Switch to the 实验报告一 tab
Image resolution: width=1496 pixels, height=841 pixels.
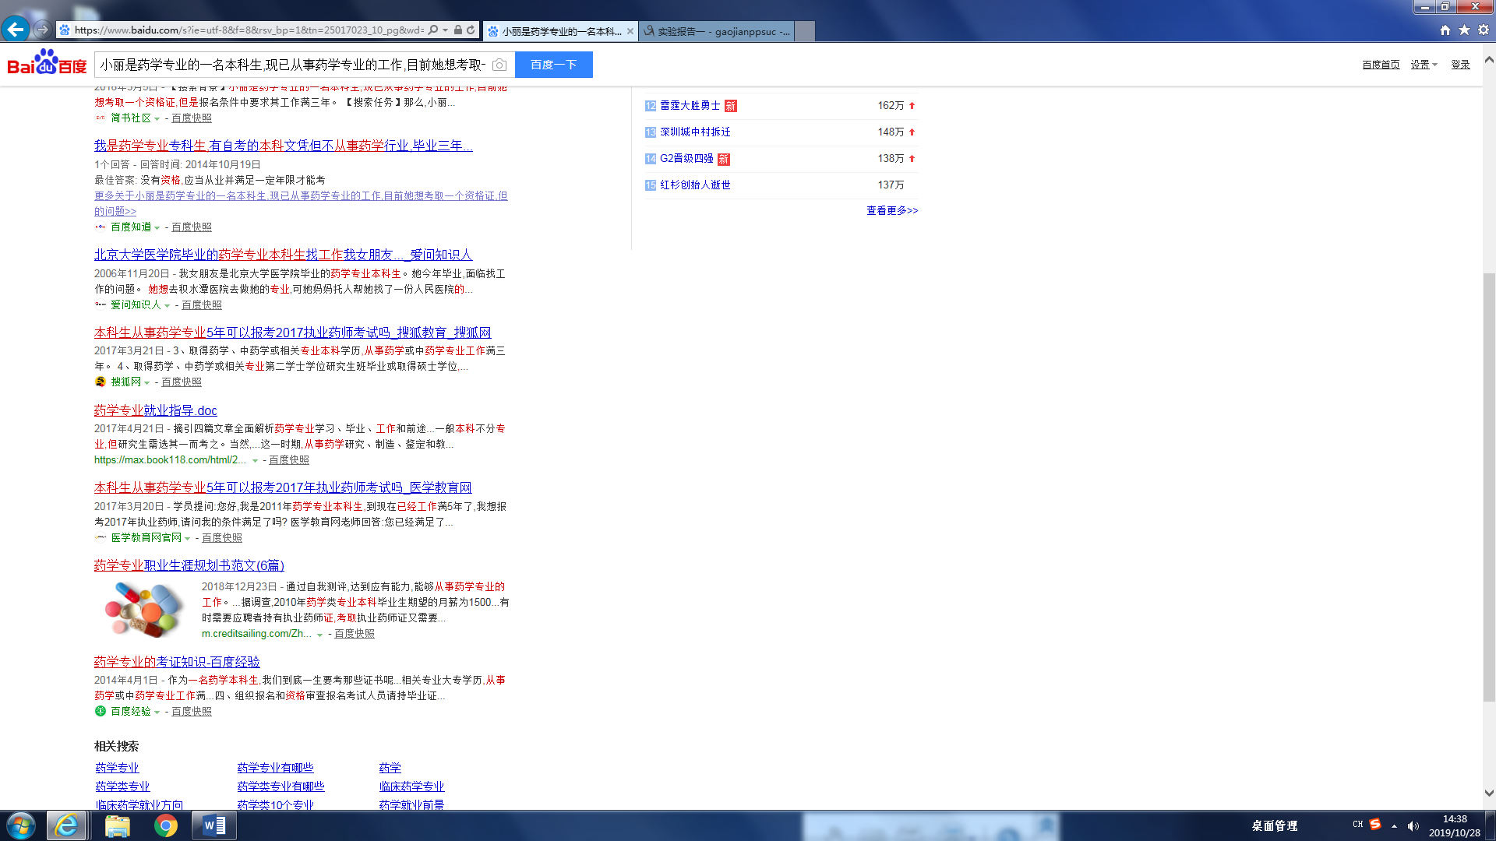(717, 31)
